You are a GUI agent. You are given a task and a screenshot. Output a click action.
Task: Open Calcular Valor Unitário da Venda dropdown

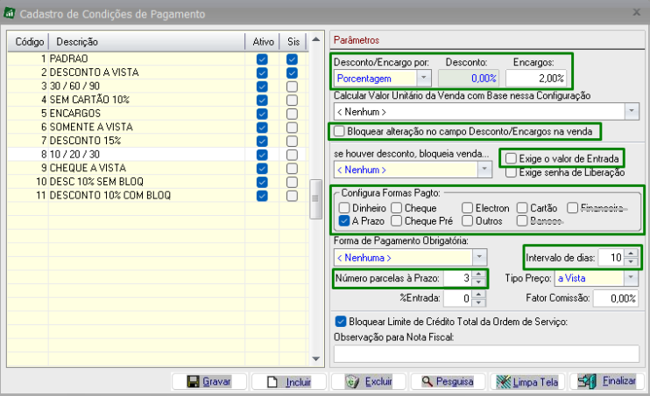[632, 111]
